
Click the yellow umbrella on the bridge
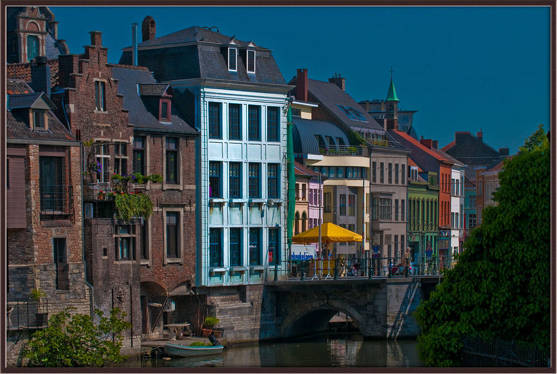pos(327,233)
